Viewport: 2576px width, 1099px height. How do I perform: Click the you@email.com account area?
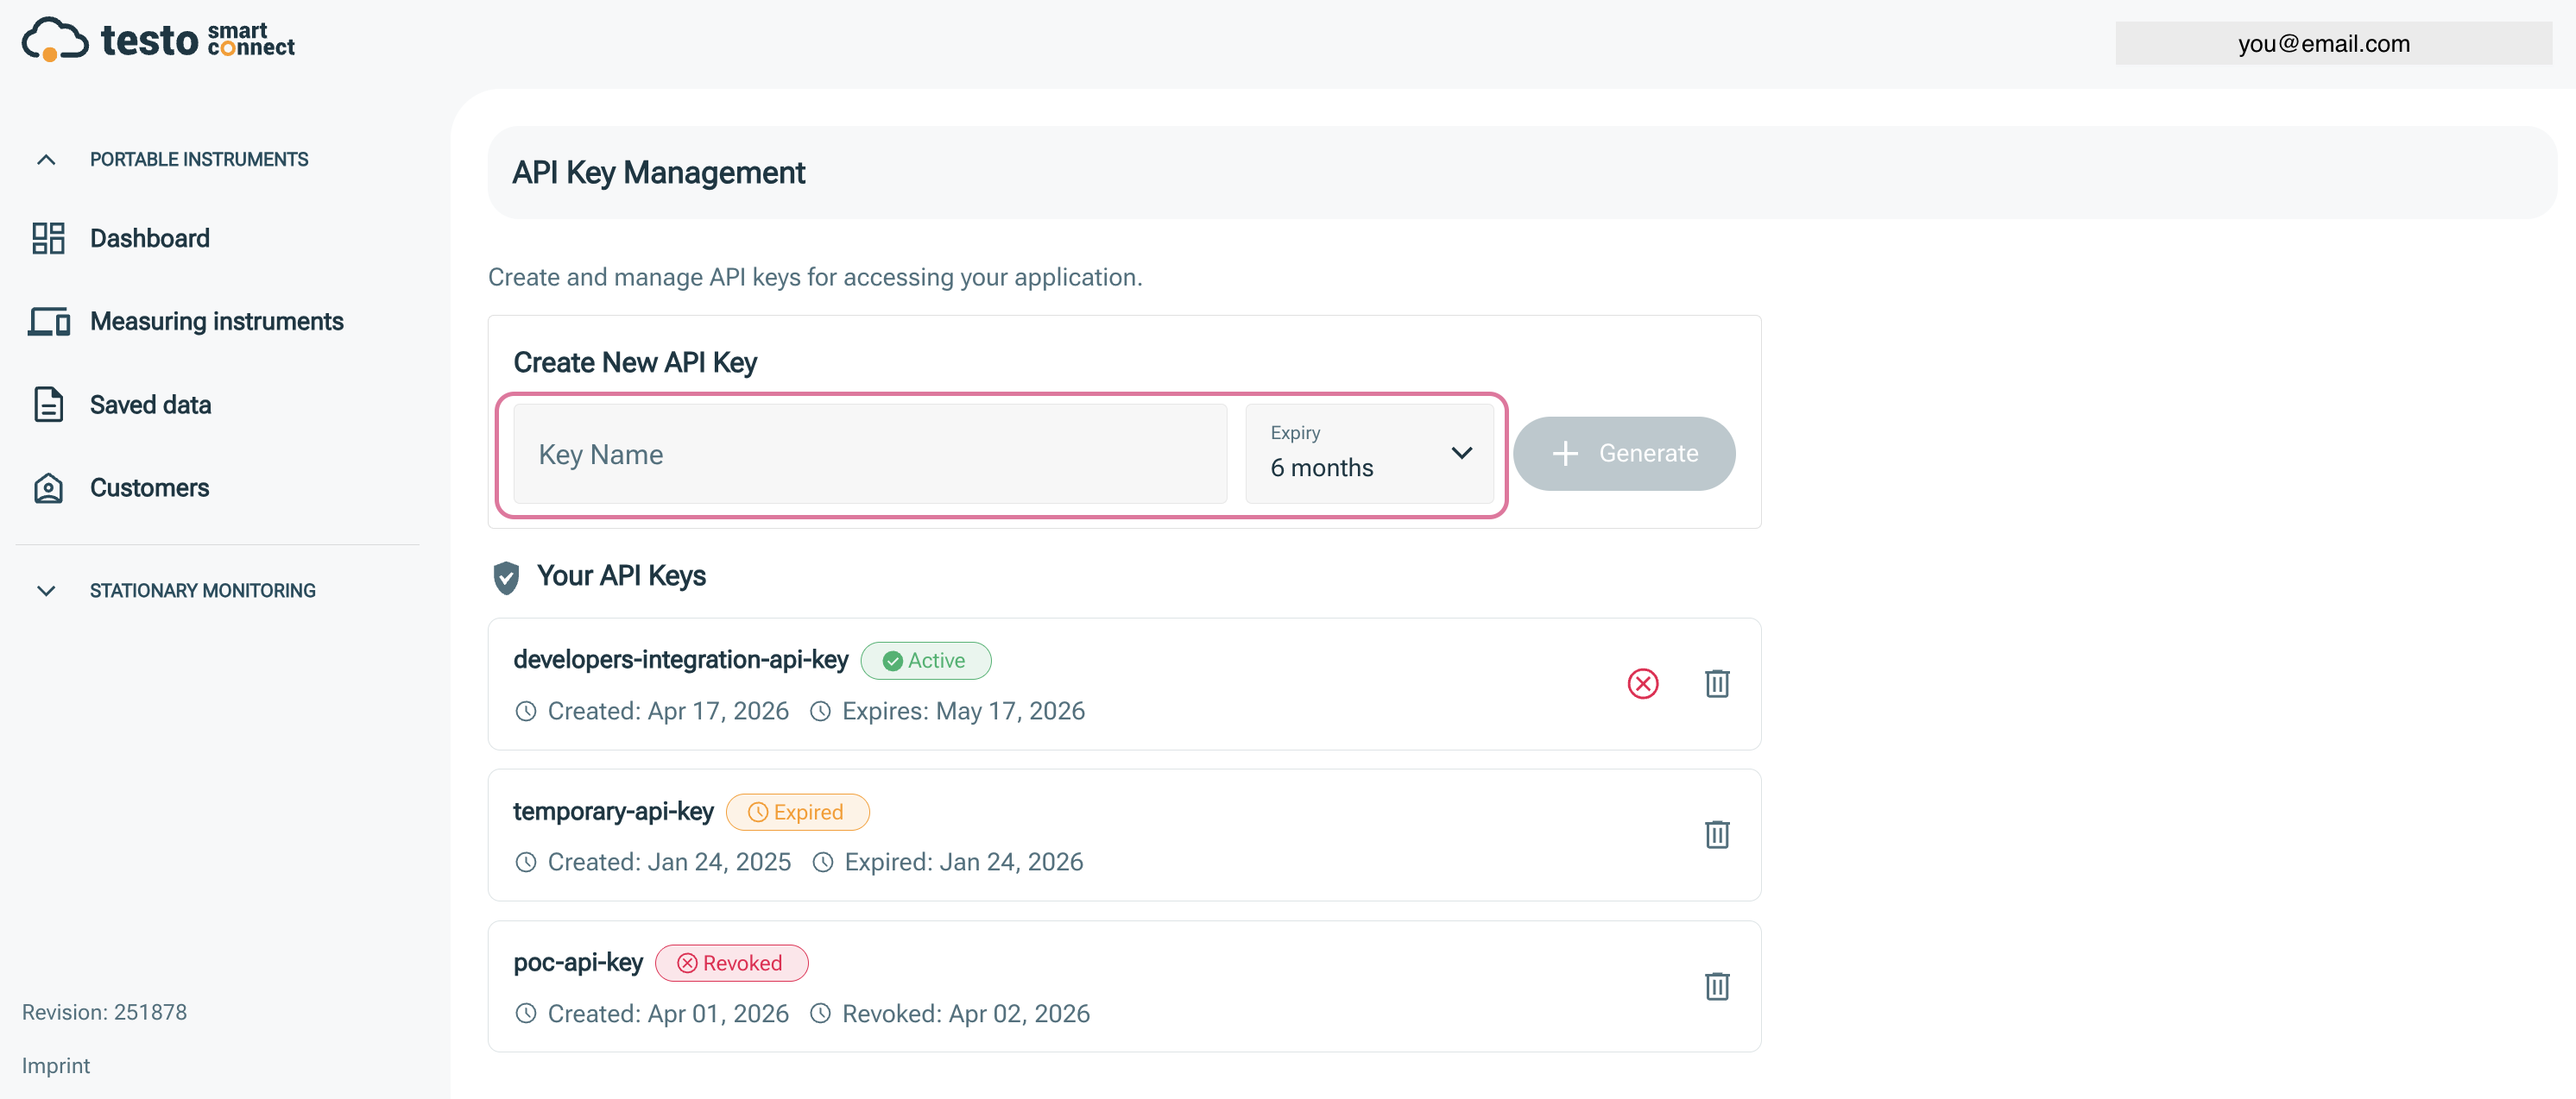[2334, 43]
